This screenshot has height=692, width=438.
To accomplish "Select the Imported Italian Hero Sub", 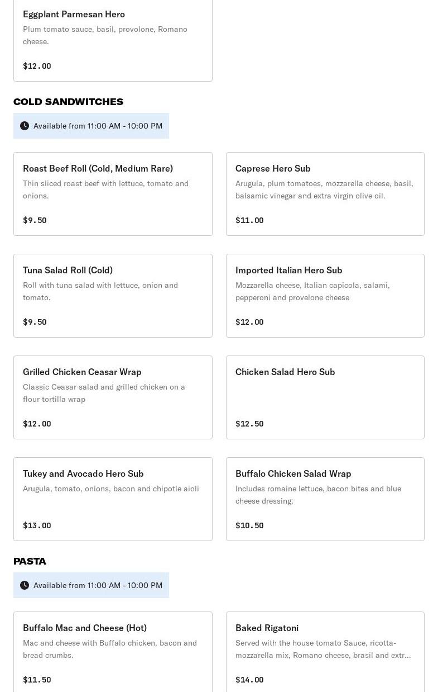I will click(x=325, y=296).
